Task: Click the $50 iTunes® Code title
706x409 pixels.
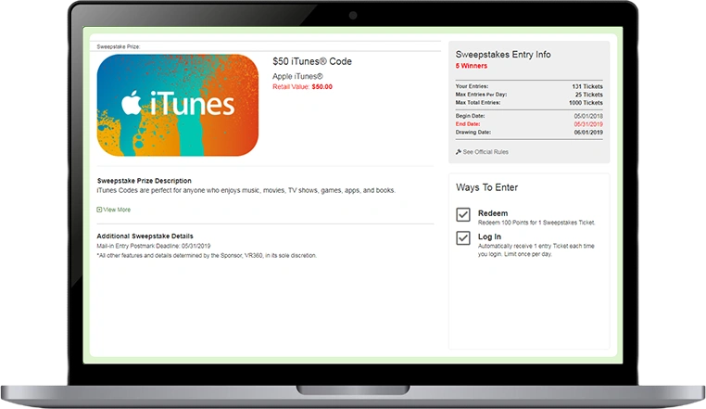Action: click(x=312, y=62)
